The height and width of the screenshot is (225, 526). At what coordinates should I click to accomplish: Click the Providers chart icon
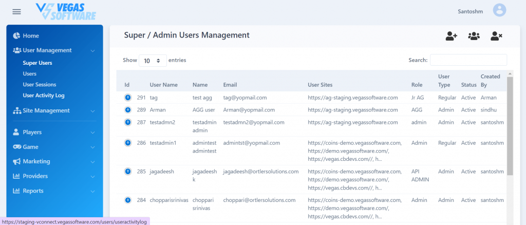[x=16, y=176]
